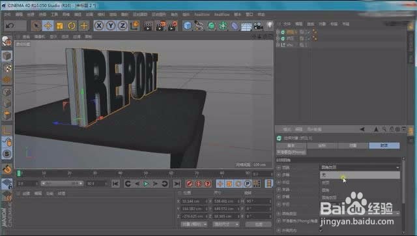Select the Live Selection arrow tool
The image size is (417, 236).
(36, 26)
